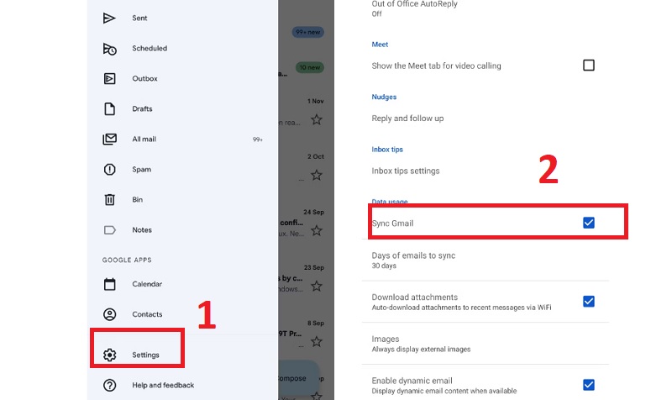
Task: Star the email dated 23 Sep
Action: 317,286
